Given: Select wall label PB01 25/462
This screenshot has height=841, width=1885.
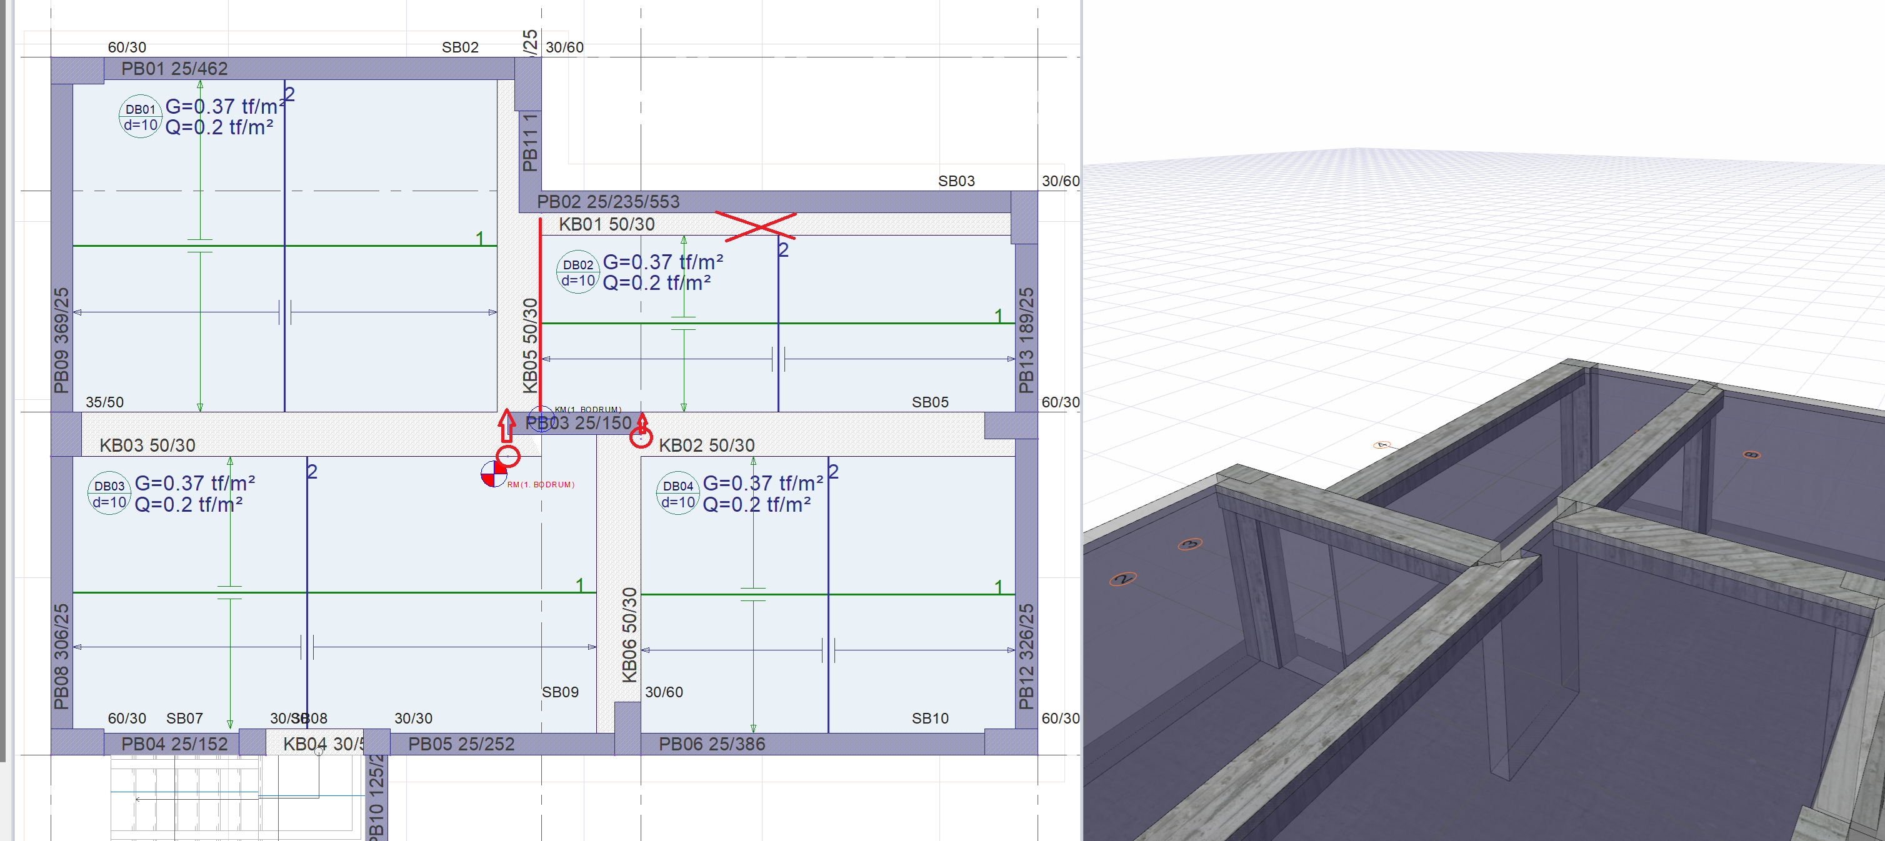Looking at the screenshot, I should (x=174, y=69).
